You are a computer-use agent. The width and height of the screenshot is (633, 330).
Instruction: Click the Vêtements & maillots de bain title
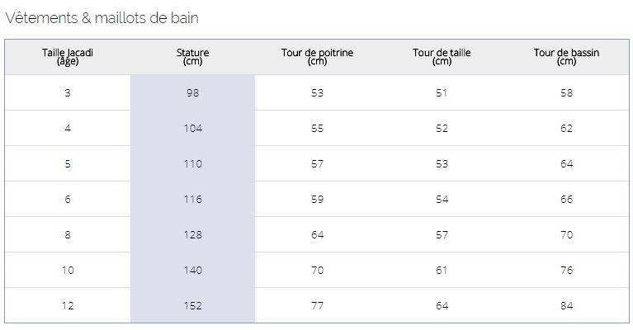102,18
